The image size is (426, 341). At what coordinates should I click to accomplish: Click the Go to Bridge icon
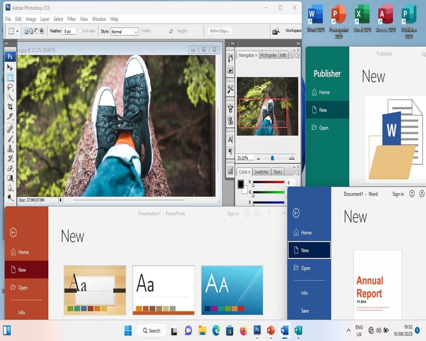tap(276, 31)
